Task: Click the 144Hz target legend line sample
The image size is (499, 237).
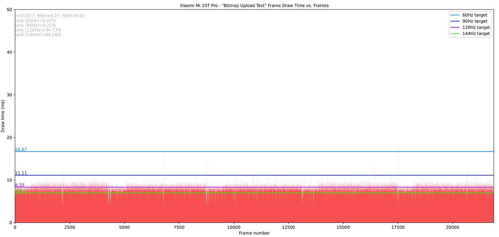Action: tap(455, 34)
